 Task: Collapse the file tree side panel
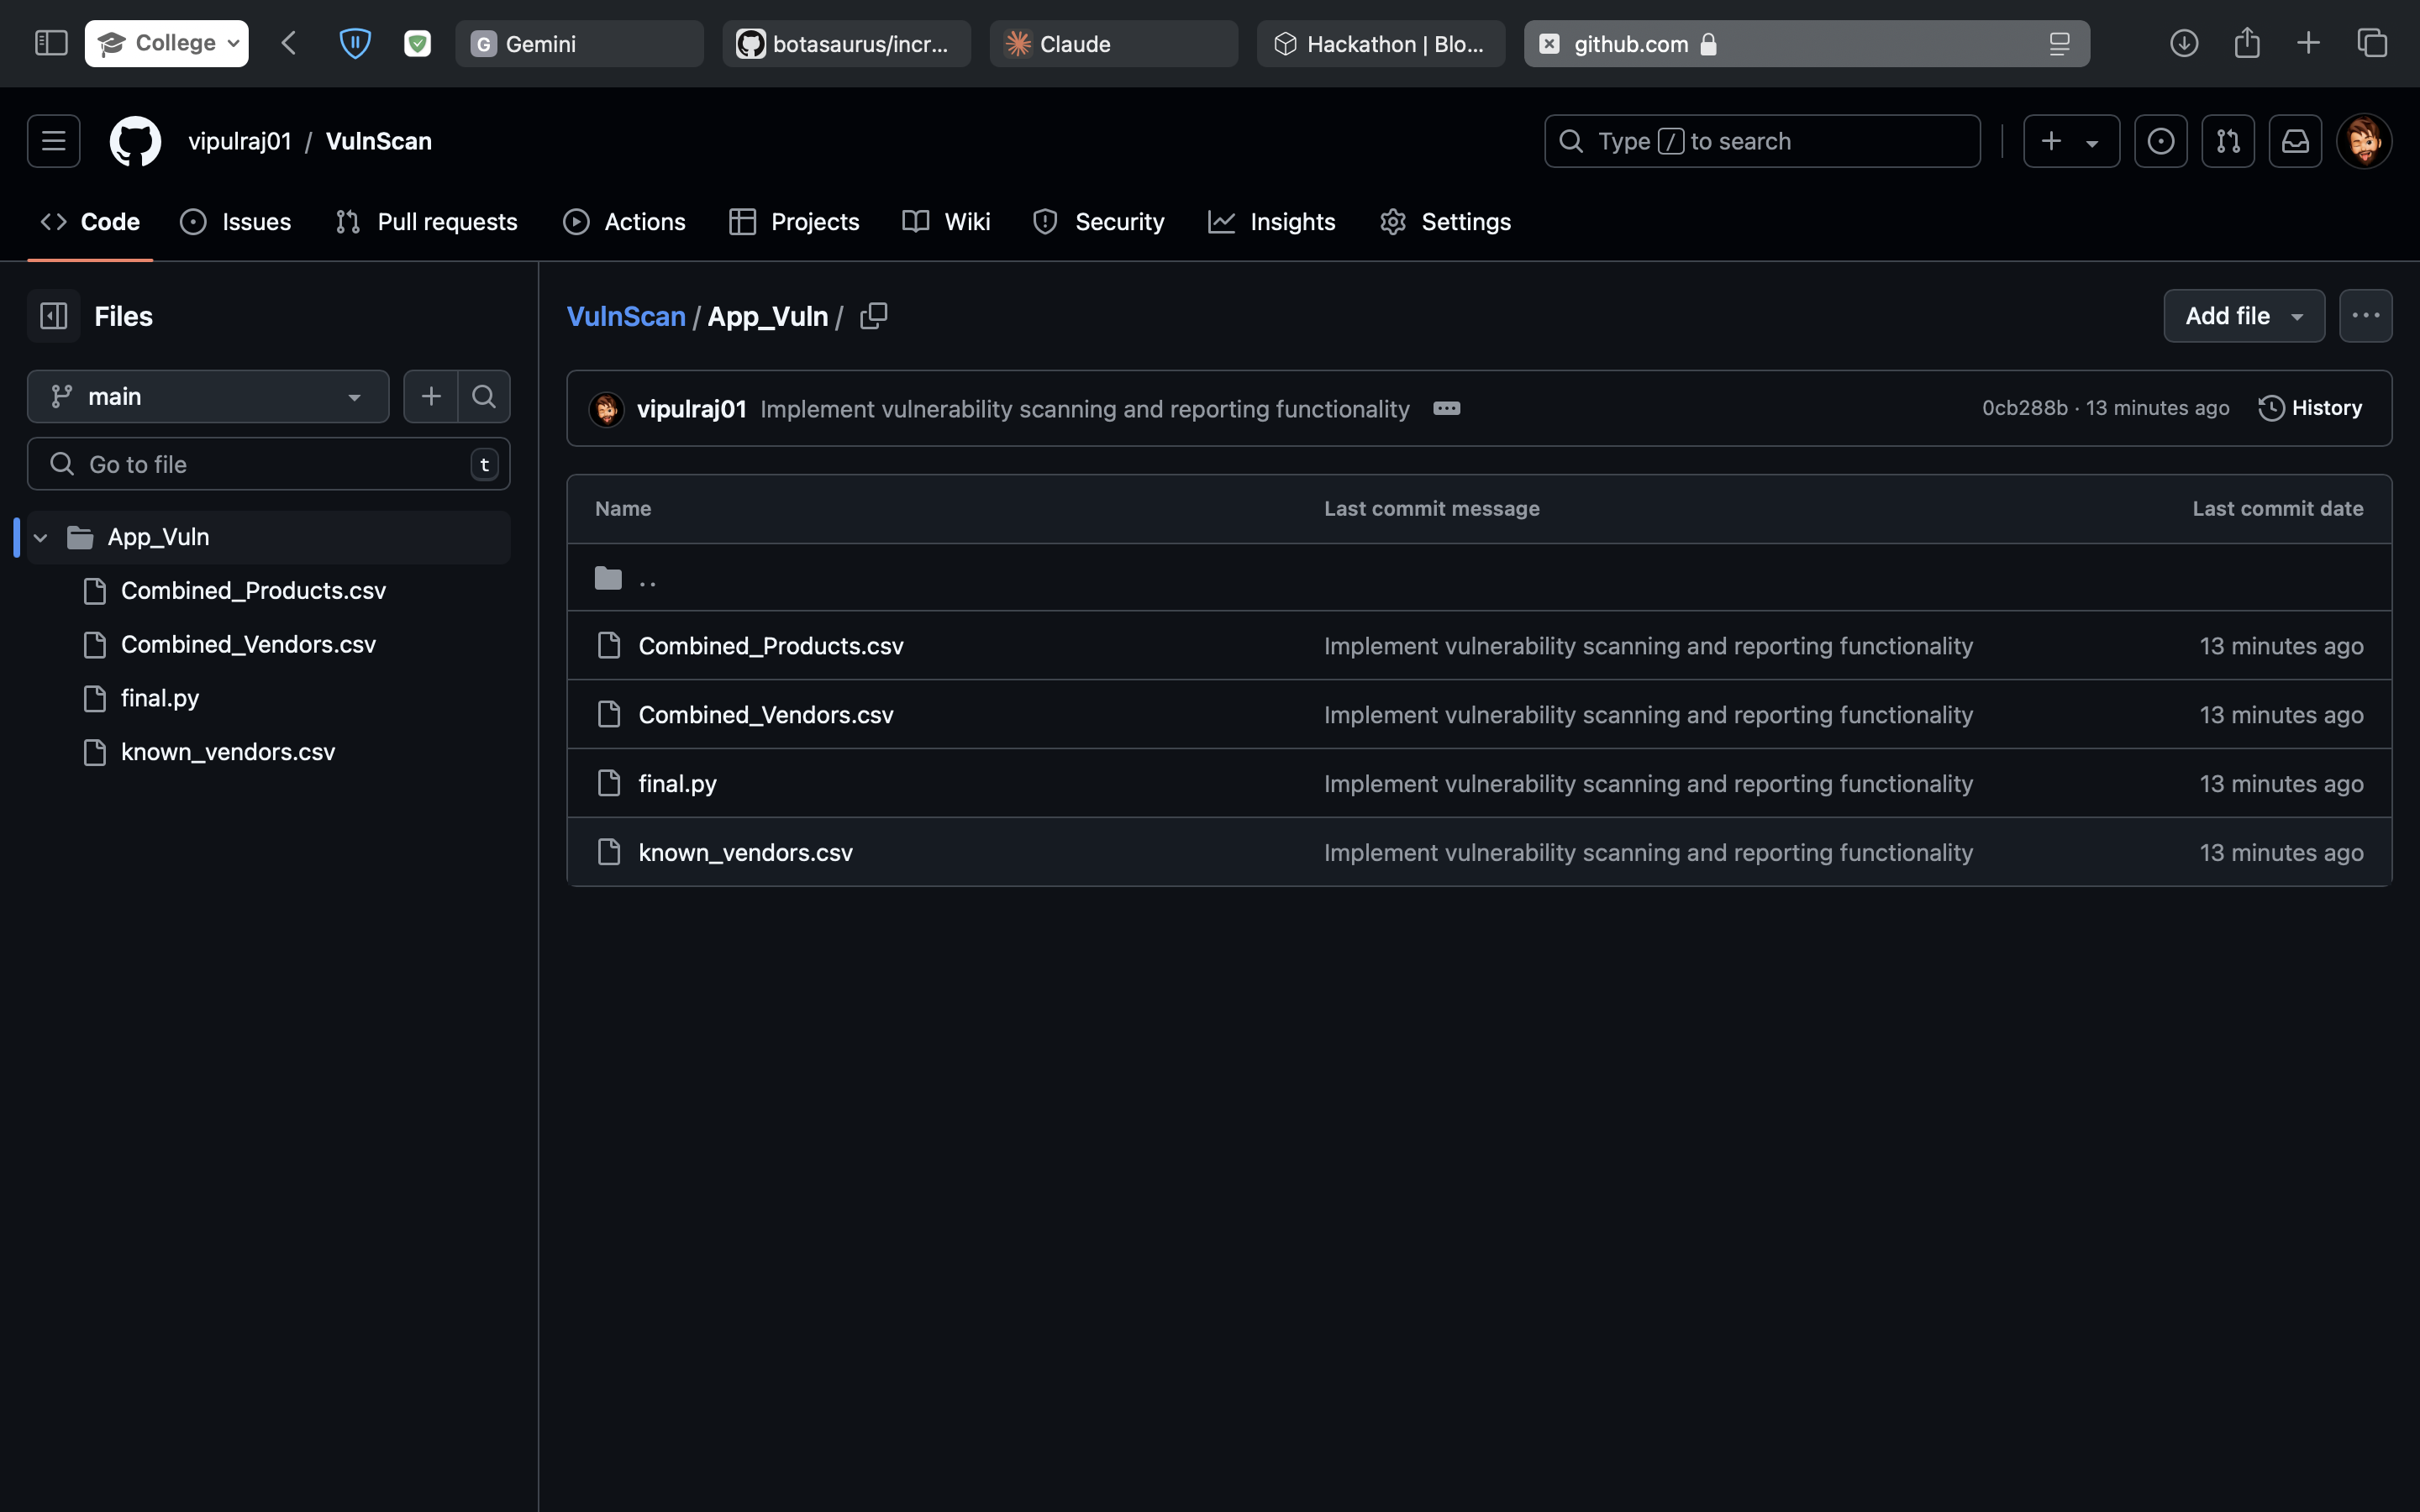pos(54,316)
